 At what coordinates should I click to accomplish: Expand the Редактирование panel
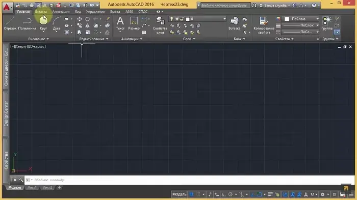(93, 39)
